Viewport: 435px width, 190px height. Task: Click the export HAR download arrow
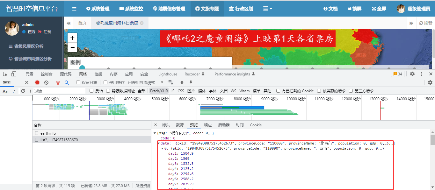(191, 82)
